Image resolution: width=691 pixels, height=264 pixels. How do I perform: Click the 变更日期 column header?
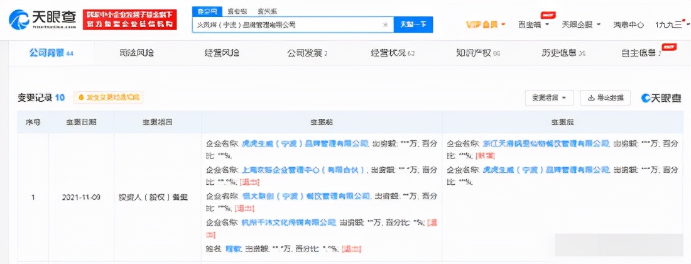click(81, 122)
